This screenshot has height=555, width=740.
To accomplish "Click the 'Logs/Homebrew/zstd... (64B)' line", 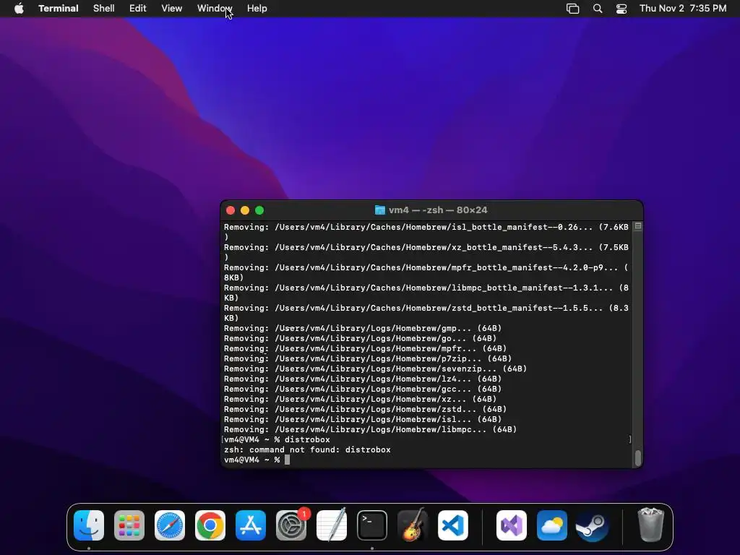I will (x=365, y=409).
